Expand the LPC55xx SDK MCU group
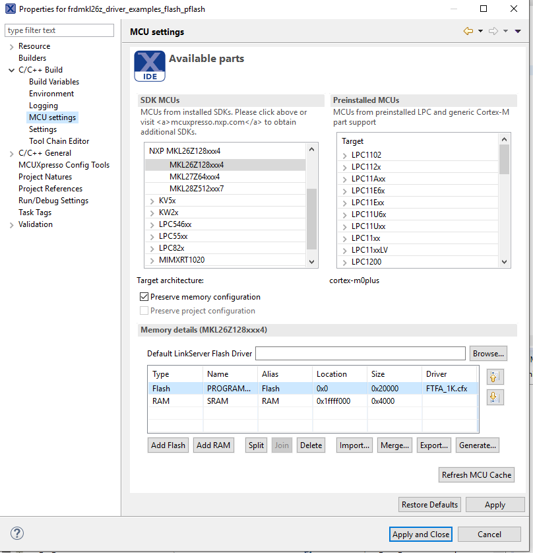The image size is (533, 553). pos(152,237)
